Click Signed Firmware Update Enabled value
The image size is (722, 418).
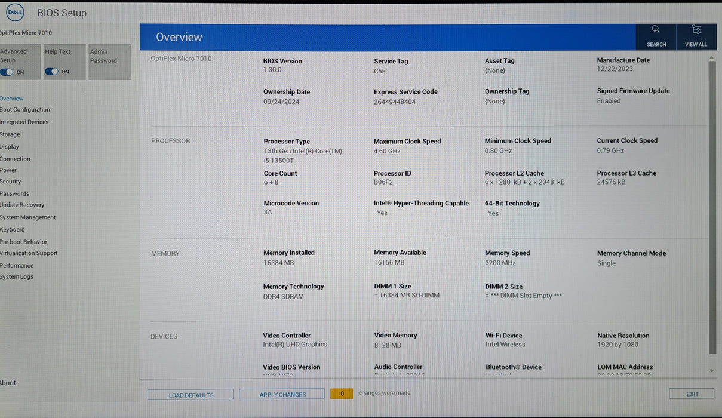(609, 101)
